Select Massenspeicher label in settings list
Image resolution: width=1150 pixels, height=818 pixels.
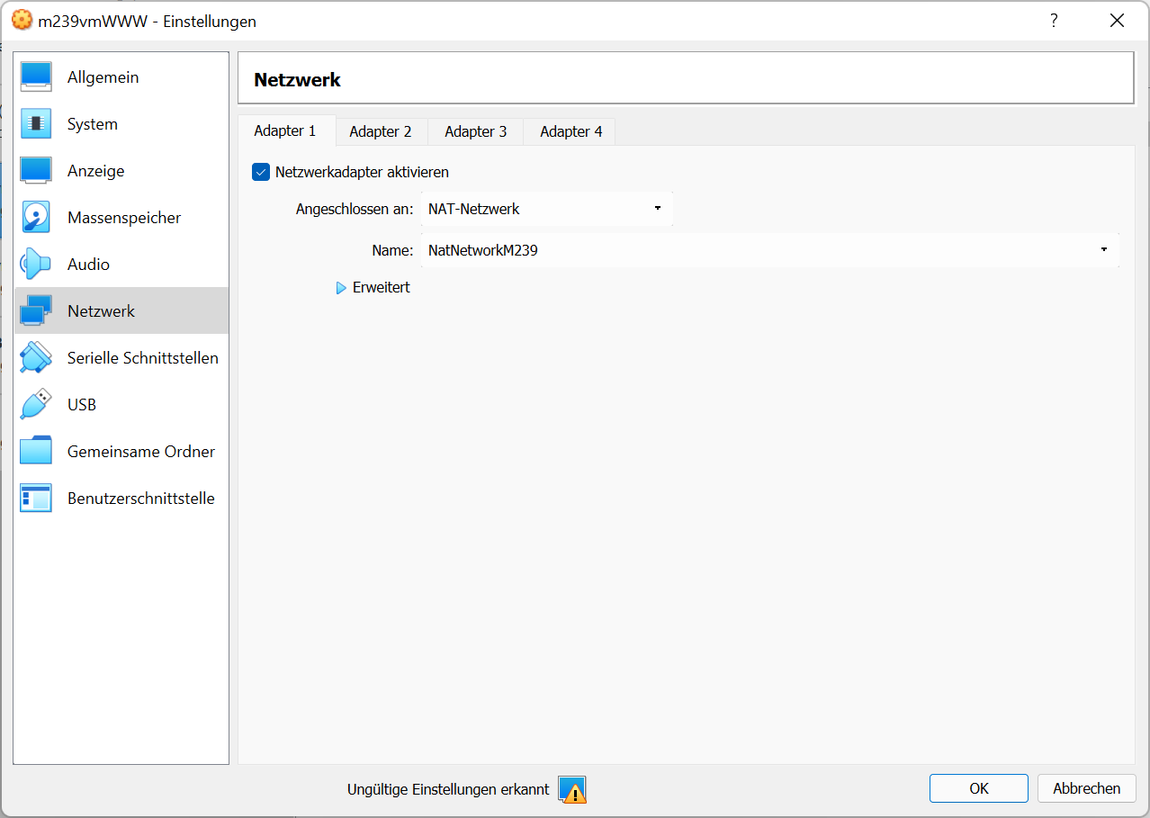pyautogui.click(x=124, y=218)
